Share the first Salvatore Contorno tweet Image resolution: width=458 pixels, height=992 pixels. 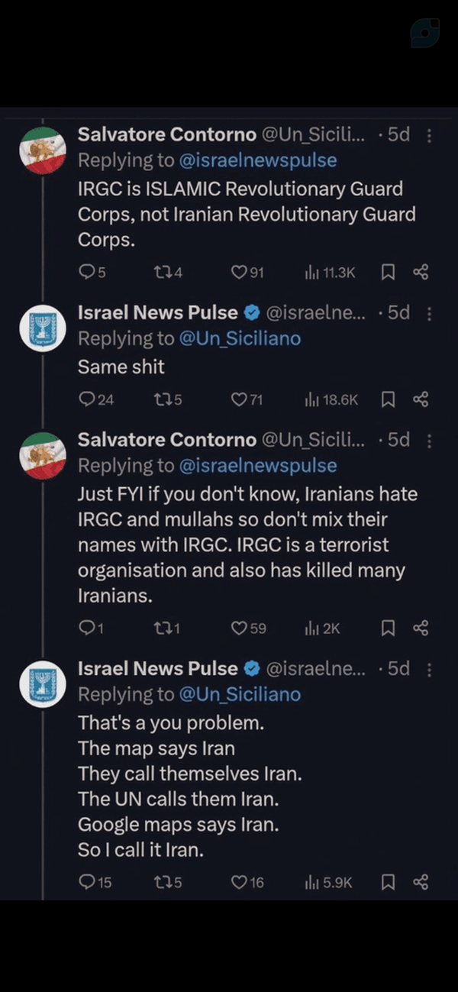coord(421,272)
